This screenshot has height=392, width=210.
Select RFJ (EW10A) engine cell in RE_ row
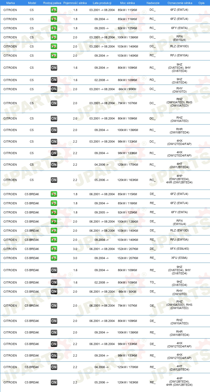(x=179, y=240)
